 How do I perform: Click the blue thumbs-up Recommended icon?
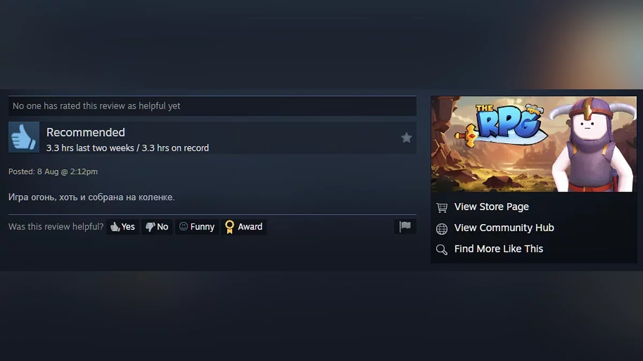[x=24, y=137]
